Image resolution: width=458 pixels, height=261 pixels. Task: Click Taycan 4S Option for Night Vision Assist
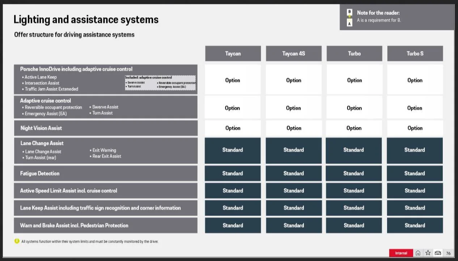[294, 128]
